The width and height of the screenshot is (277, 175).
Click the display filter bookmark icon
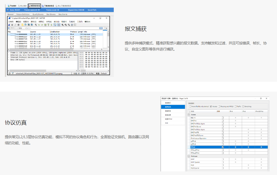point(9,28)
